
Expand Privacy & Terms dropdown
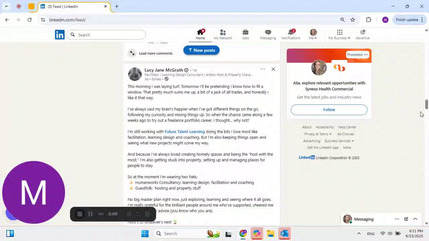tap(318, 134)
